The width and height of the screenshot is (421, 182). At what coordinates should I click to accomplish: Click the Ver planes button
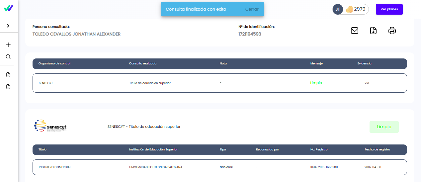(389, 9)
